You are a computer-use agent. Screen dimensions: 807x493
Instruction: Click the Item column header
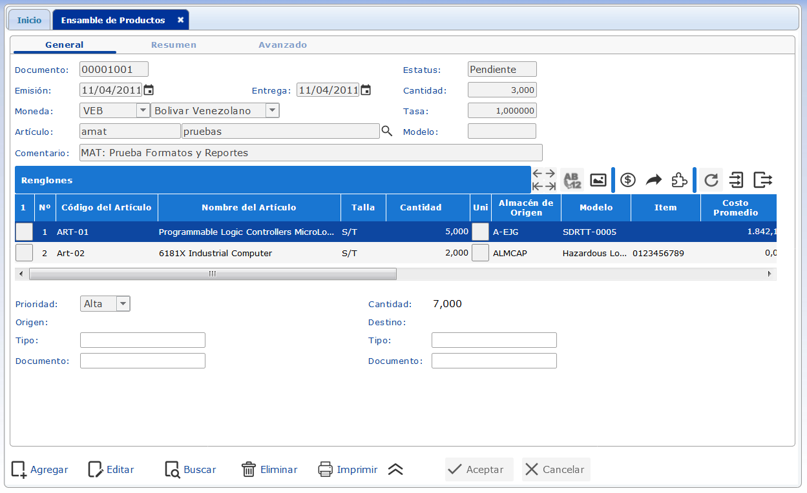point(666,208)
